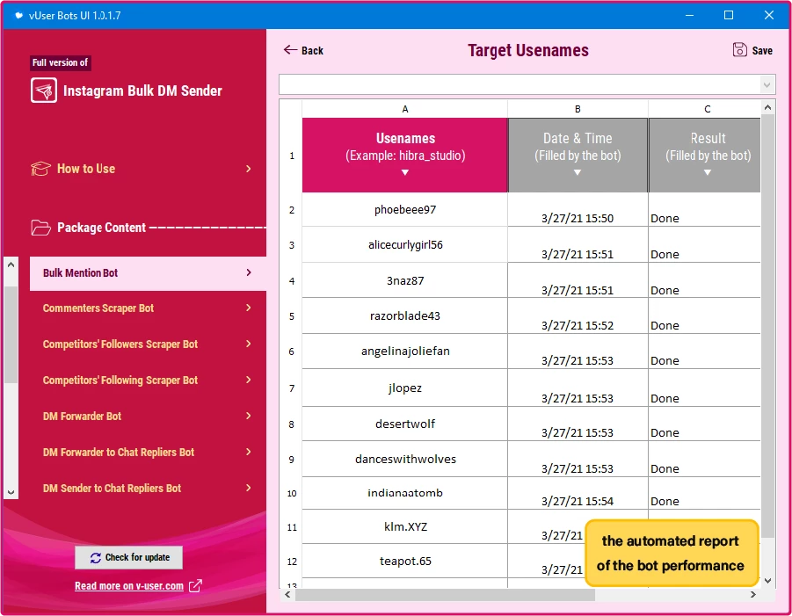Screen dimensions: 792x616
Task: Click the external link icon beside v-user.com
Action: tap(195, 586)
